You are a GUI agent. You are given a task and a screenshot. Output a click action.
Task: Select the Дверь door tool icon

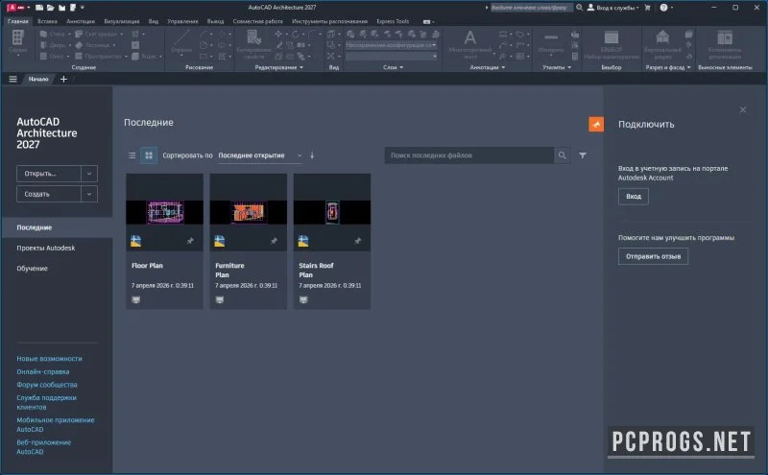(43, 45)
